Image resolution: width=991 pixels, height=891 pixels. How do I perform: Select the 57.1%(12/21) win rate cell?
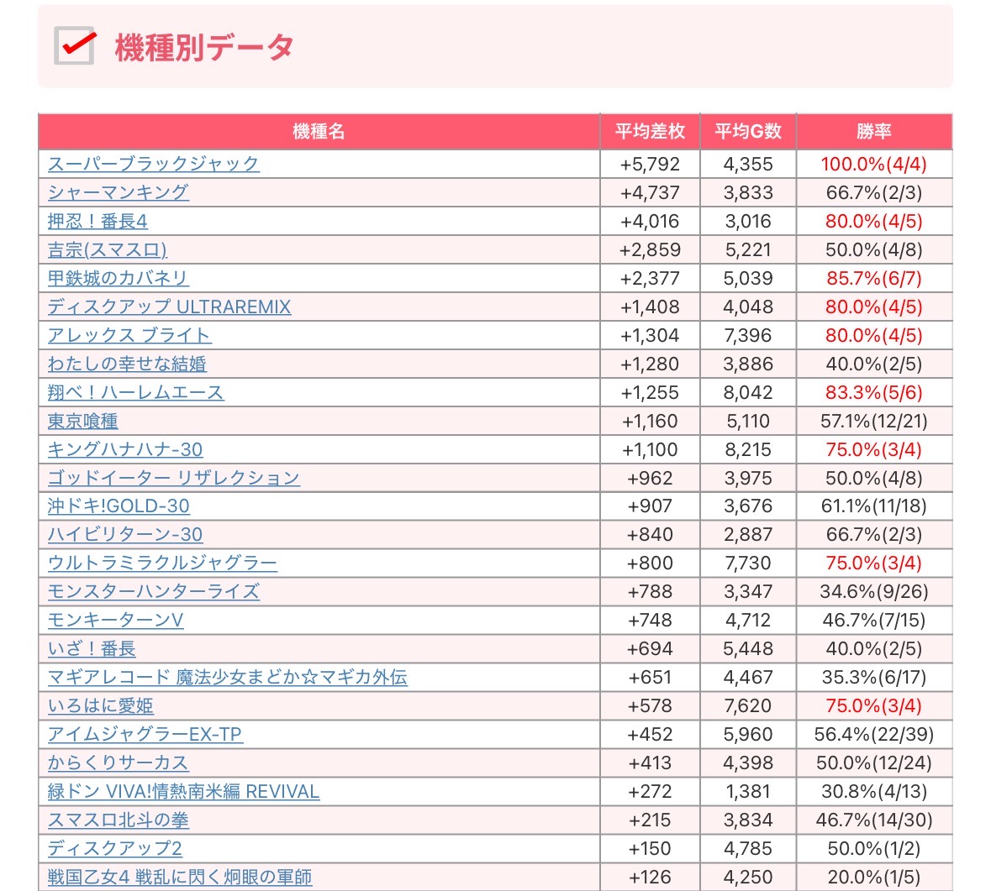point(874,422)
